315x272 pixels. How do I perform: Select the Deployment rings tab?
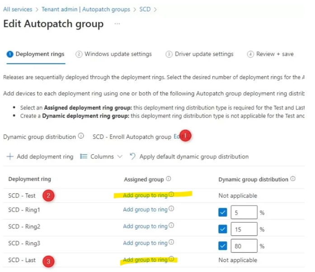click(x=36, y=54)
